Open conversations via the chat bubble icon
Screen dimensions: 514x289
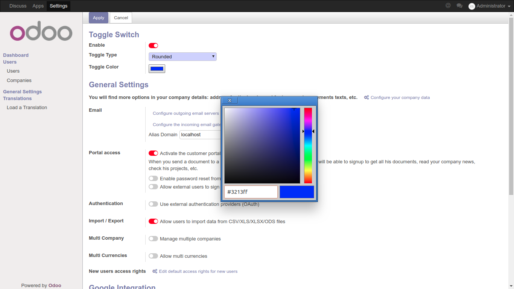[x=460, y=6]
